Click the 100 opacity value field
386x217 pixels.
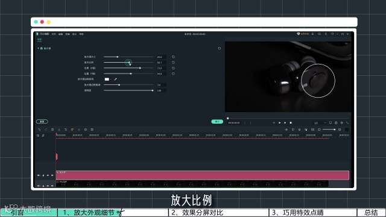tap(161, 90)
